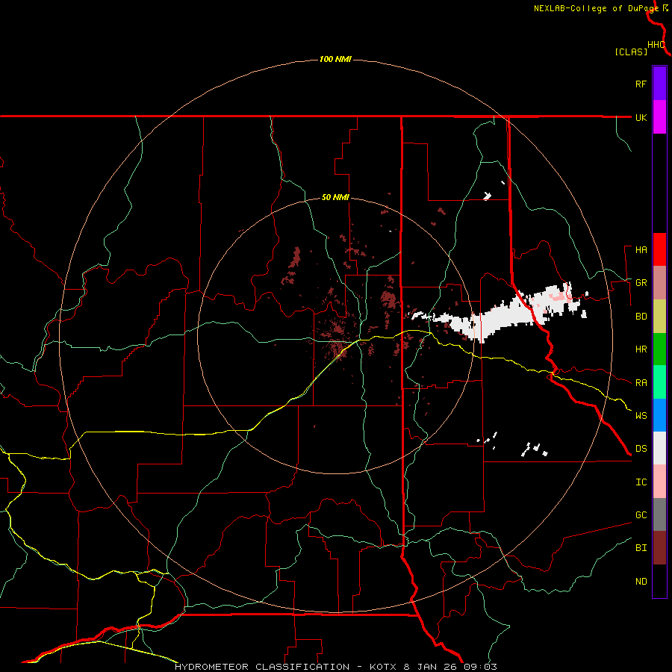Screen dimensions: 672x672
Task: Click the GC gray legend color swatch
Action: coord(659,514)
